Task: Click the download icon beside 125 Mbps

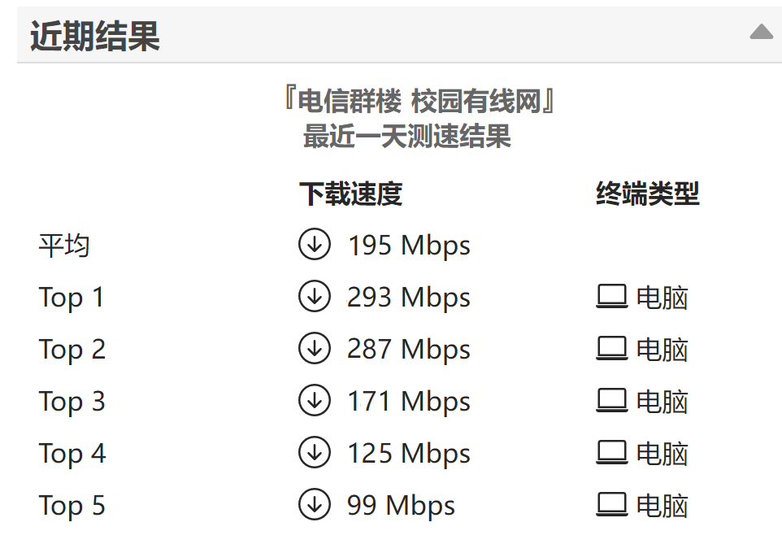Action: pos(315,451)
